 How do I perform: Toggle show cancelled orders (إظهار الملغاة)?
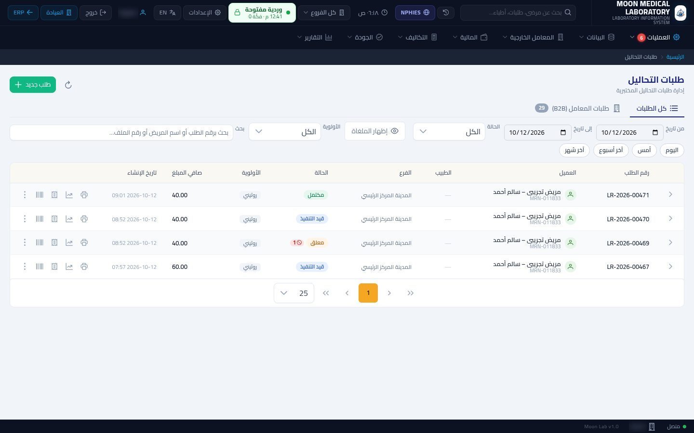(375, 131)
